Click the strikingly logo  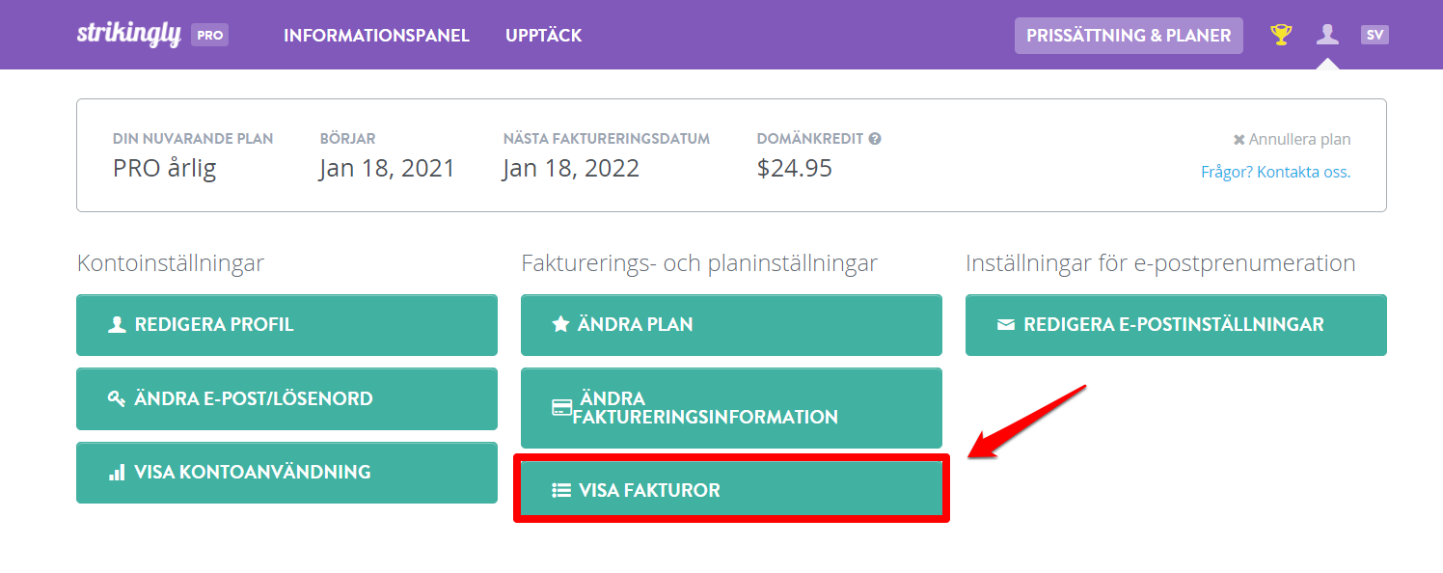click(x=129, y=34)
